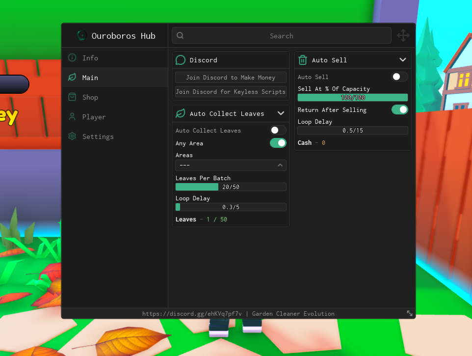Click the Info circle icon in sidebar

tap(72, 57)
